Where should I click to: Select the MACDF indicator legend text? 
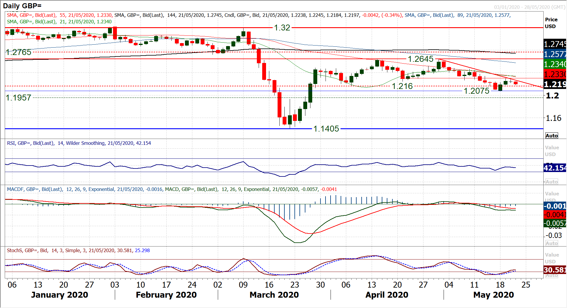click(x=172, y=189)
